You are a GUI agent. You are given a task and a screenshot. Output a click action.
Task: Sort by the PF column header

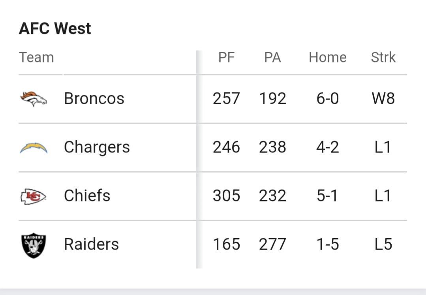[x=227, y=57]
